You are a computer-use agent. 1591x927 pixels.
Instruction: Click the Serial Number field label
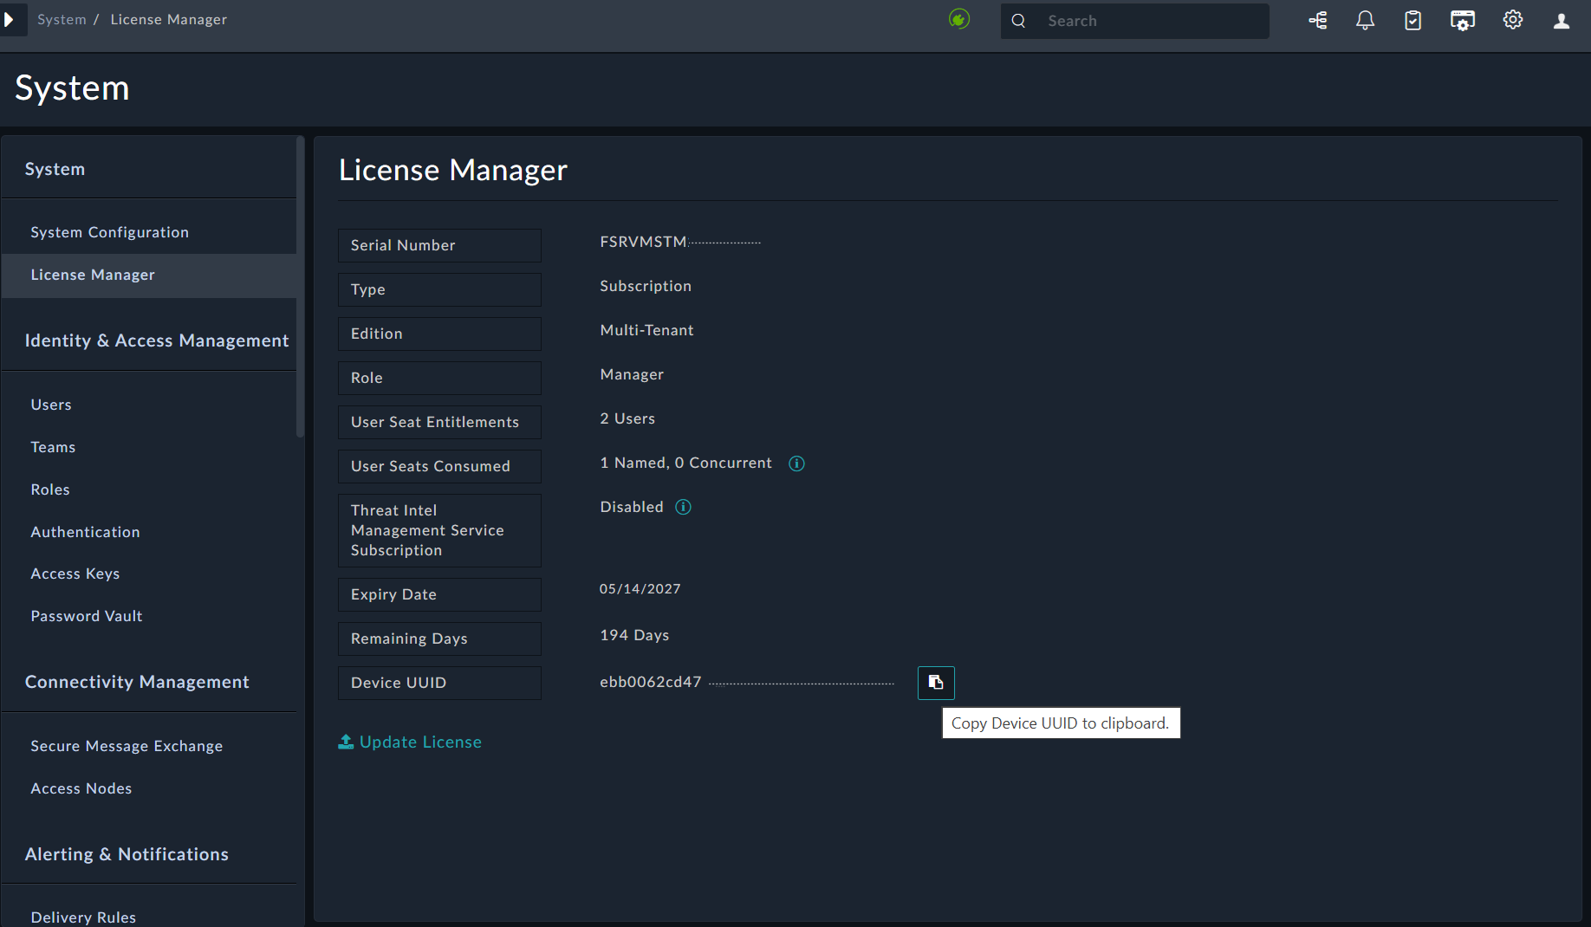pos(439,245)
